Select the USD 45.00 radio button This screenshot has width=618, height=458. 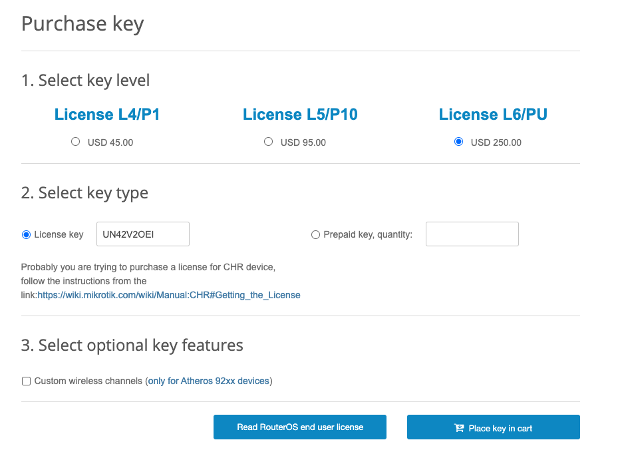pos(75,142)
